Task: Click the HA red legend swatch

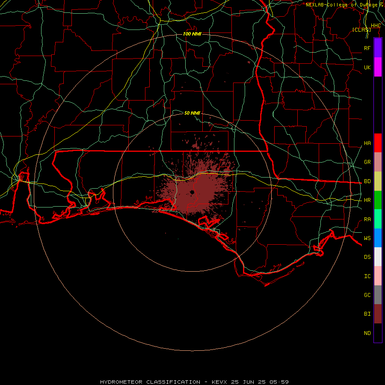Action: tap(378, 143)
